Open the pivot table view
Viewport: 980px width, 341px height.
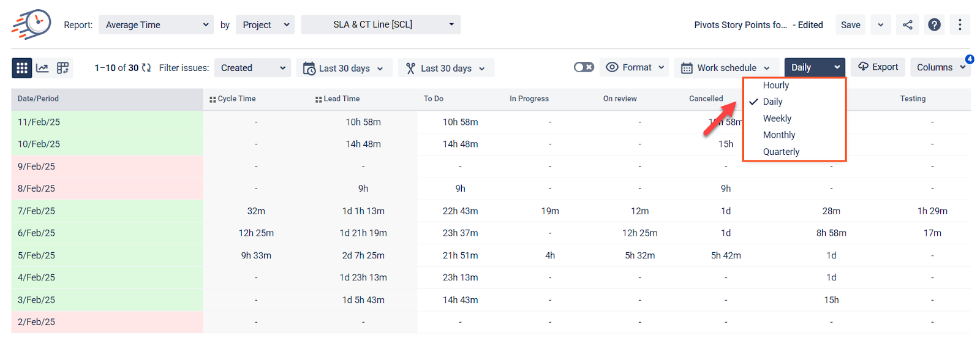[x=62, y=68]
